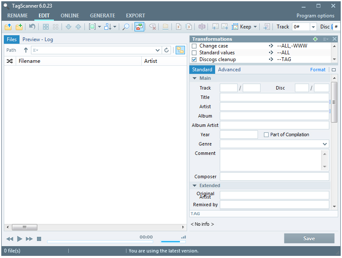Screen dimensions: 342x258
Task: Add a new transformation with green plus
Action: click(x=315, y=39)
